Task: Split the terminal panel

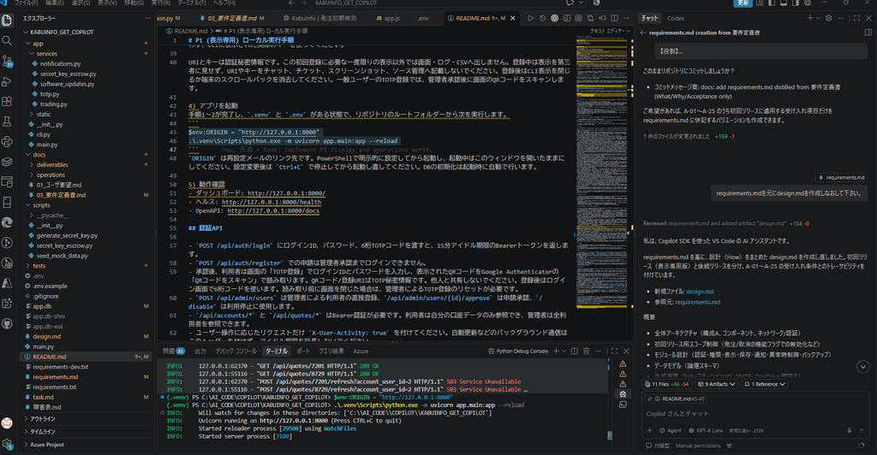Action: [x=575, y=352]
